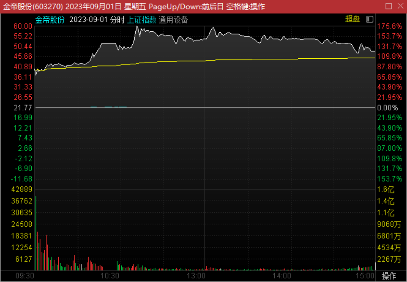The image size is (407, 282).
Task: Click the 2267万 turnover axis label
Action: click(389, 259)
